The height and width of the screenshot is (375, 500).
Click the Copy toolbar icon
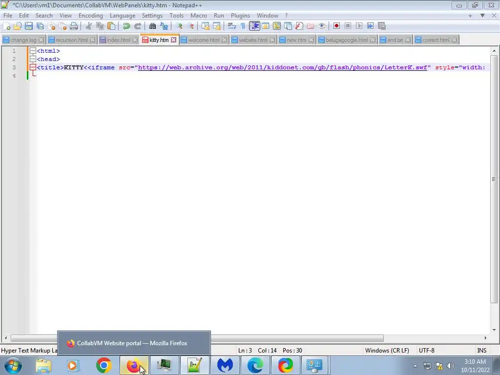[100, 26]
